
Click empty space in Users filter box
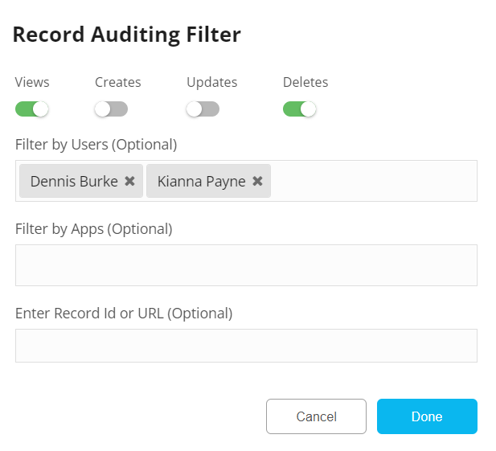coord(374,181)
